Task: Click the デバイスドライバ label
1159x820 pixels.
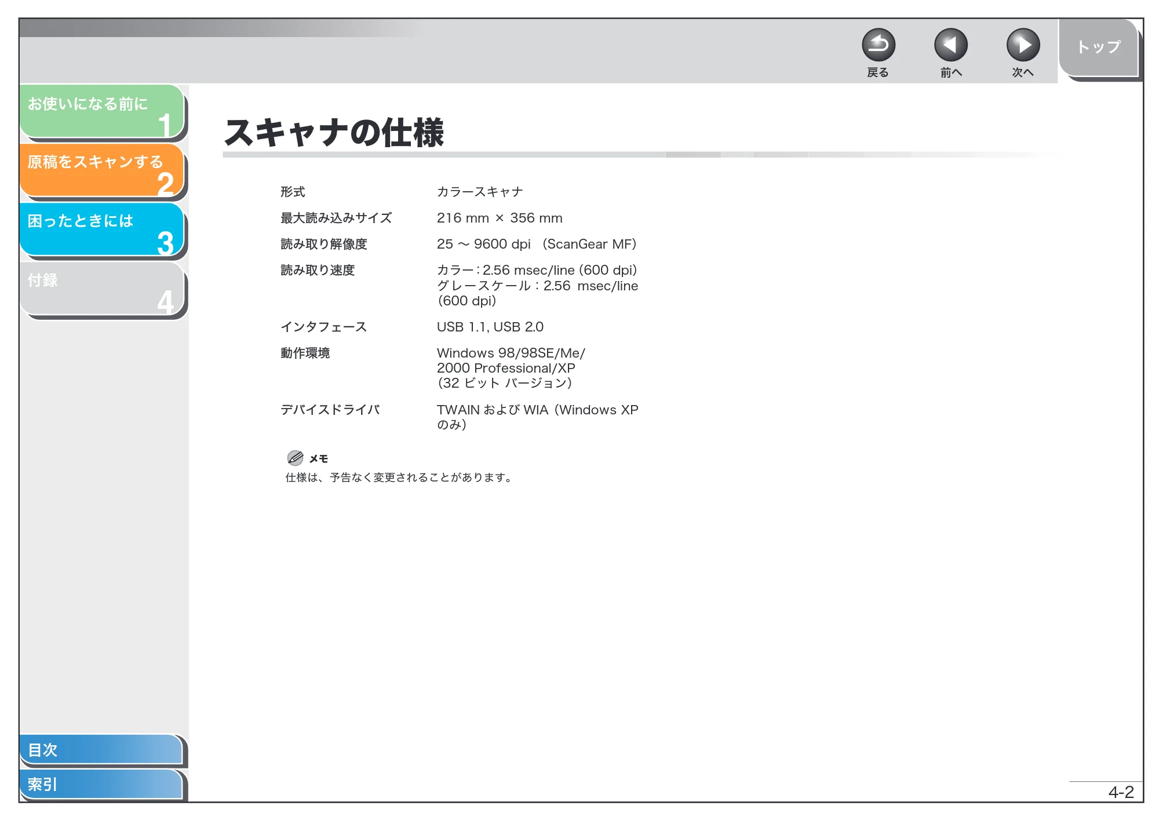Action: click(330, 410)
